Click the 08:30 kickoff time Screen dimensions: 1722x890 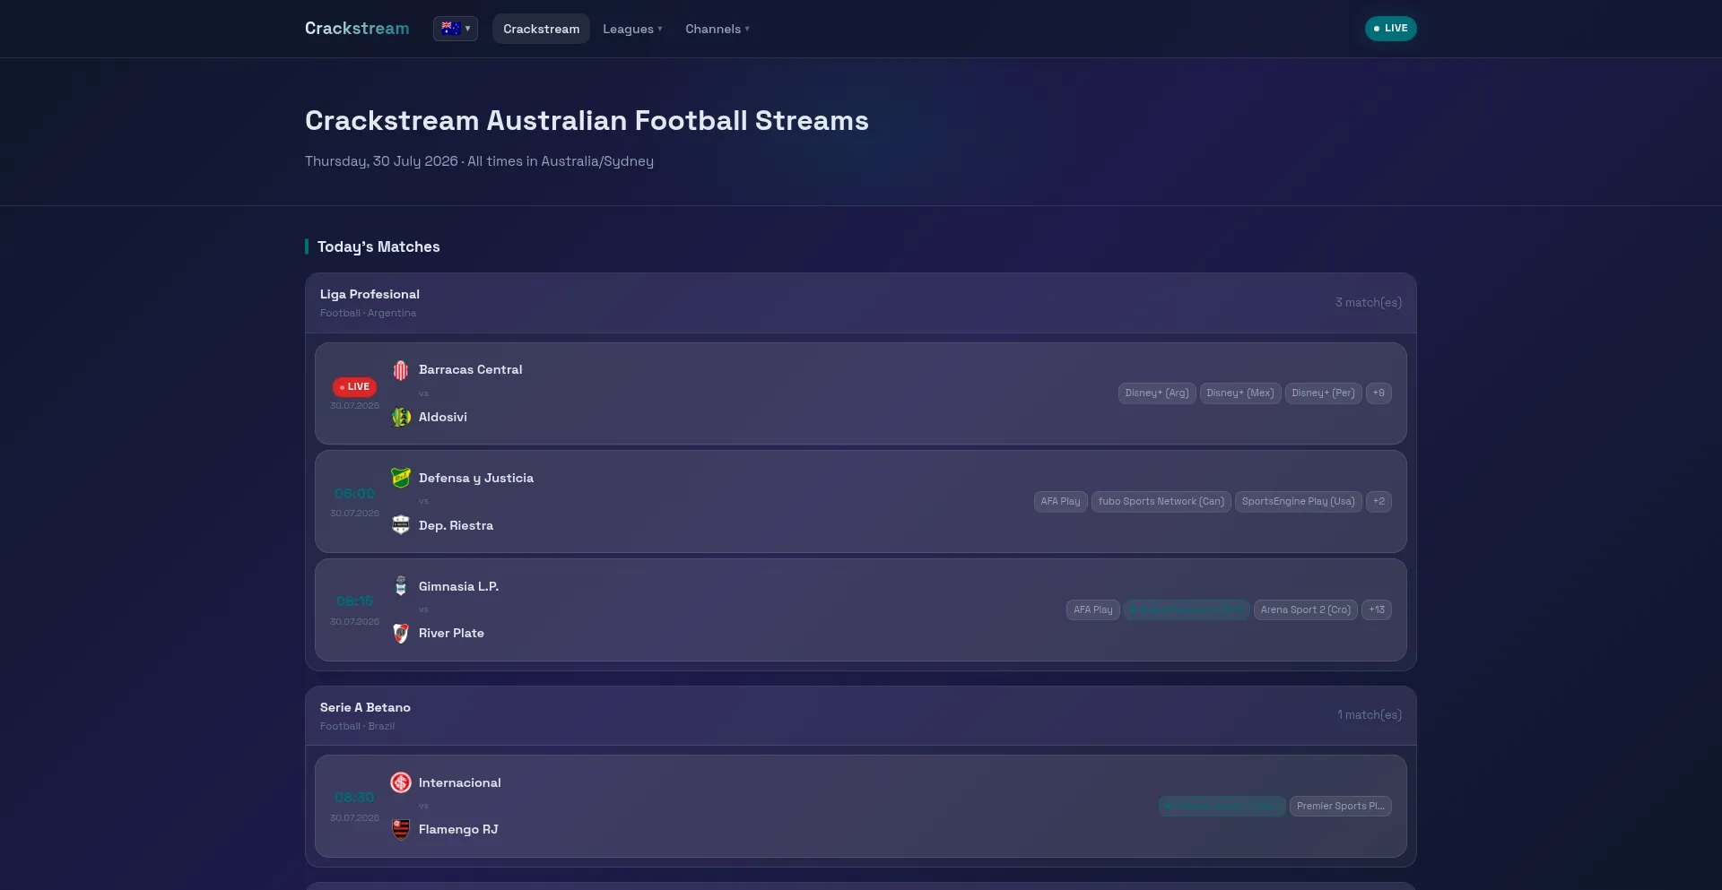click(354, 798)
